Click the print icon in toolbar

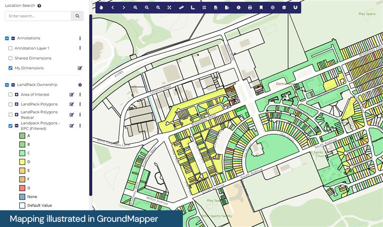[250, 8]
